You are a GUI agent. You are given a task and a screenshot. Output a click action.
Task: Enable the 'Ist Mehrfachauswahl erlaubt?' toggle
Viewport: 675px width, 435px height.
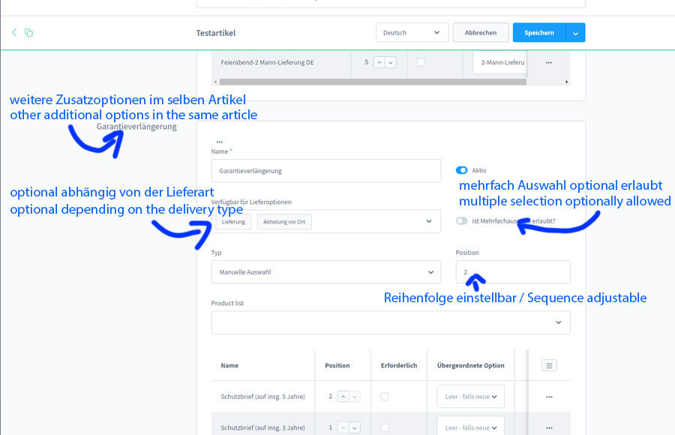(462, 221)
